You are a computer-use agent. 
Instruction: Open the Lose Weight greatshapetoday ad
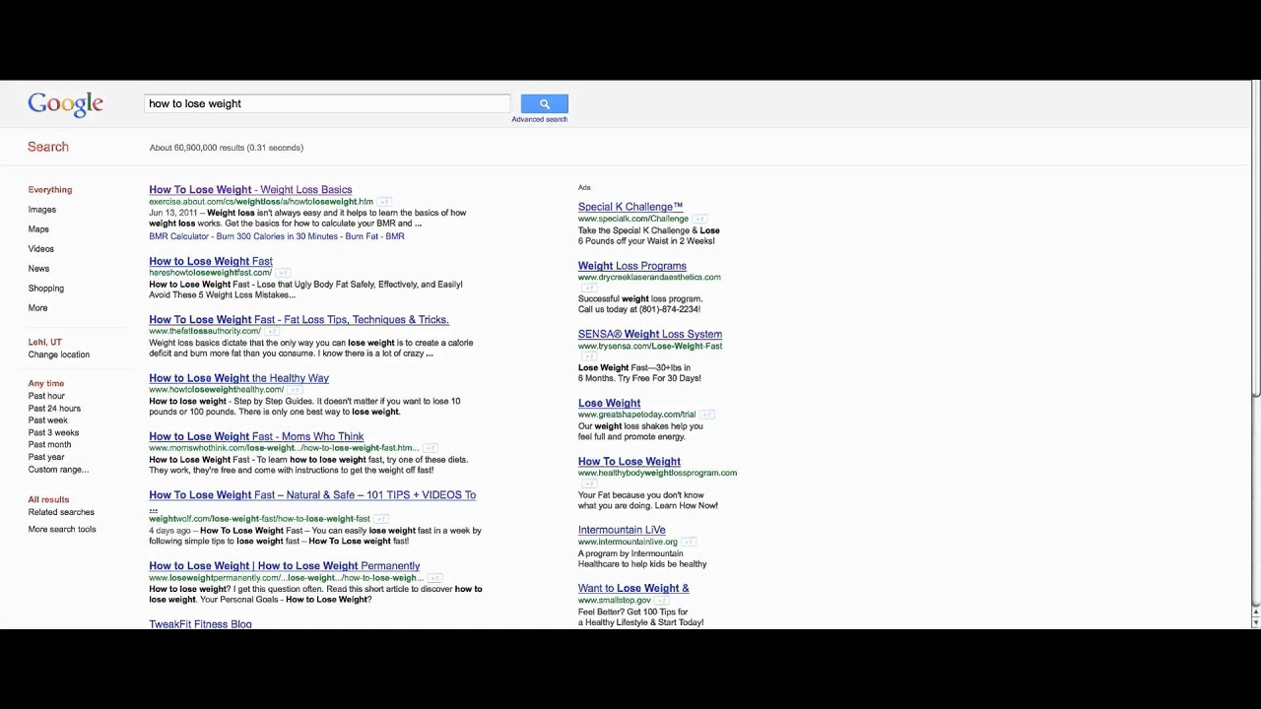[x=609, y=403]
